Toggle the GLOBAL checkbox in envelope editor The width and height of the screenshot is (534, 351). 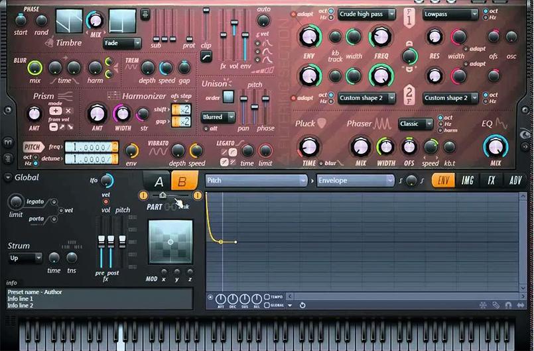[x=267, y=305]
